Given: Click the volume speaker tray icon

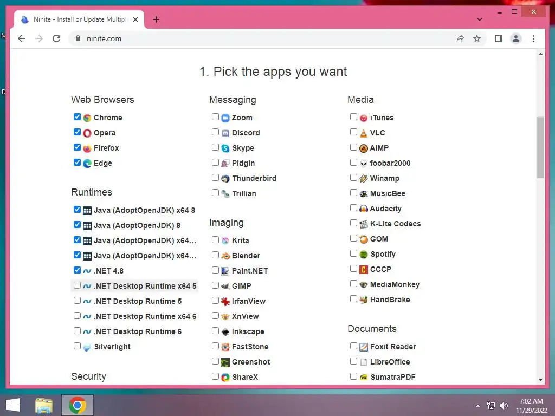Looking at the screenshot, I should (504, 406).
